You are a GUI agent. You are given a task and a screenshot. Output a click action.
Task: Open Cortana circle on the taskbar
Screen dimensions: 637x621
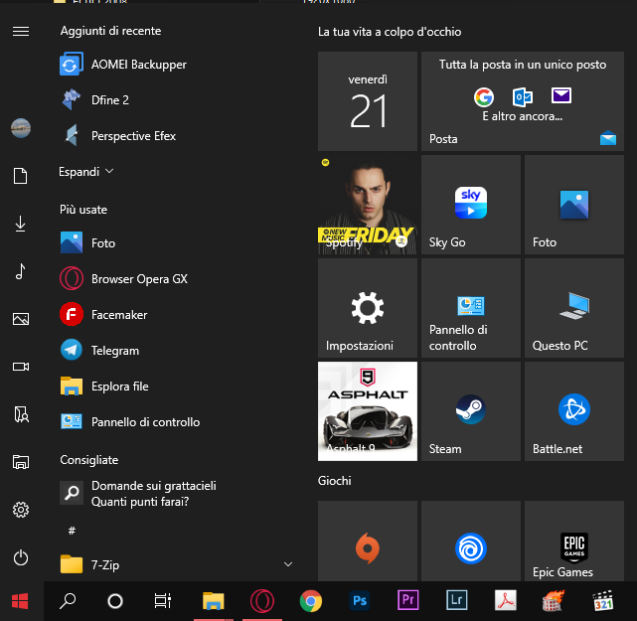(x=115, y=601)
